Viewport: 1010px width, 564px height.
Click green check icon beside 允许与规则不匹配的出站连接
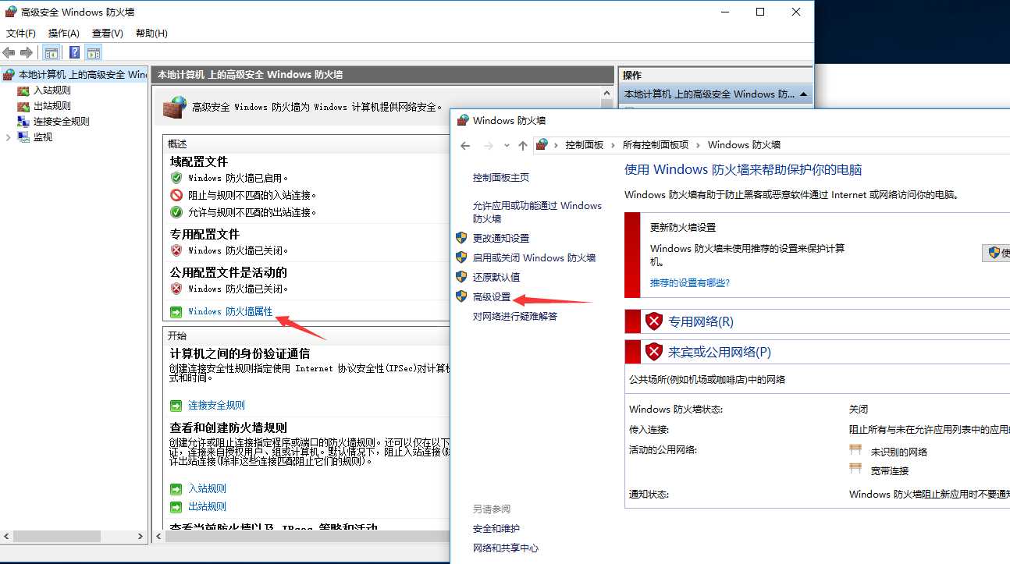(x=176, y=212)
